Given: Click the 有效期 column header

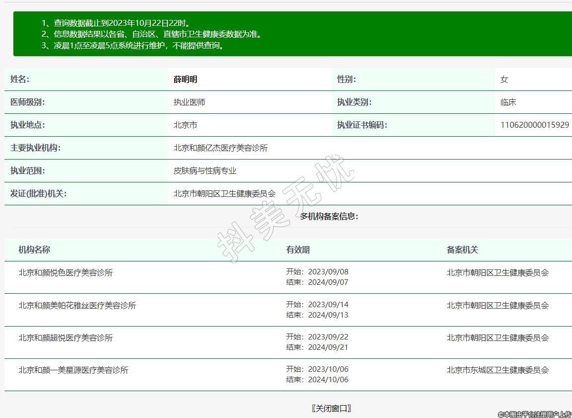Looking at the screenshot, I should tap(298, 250).
